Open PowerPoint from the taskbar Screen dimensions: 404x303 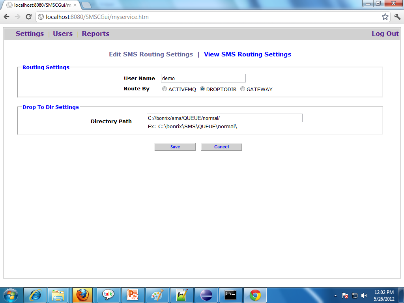pos(133,295)
